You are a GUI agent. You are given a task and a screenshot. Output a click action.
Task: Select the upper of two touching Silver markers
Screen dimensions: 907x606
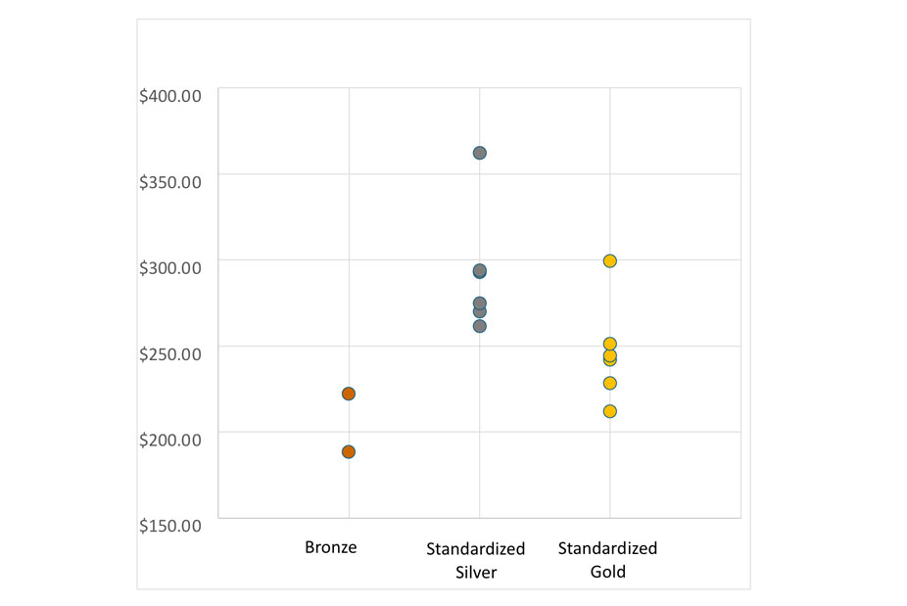click(480, 303)
